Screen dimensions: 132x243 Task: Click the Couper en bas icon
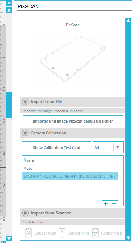pos(95,233)
